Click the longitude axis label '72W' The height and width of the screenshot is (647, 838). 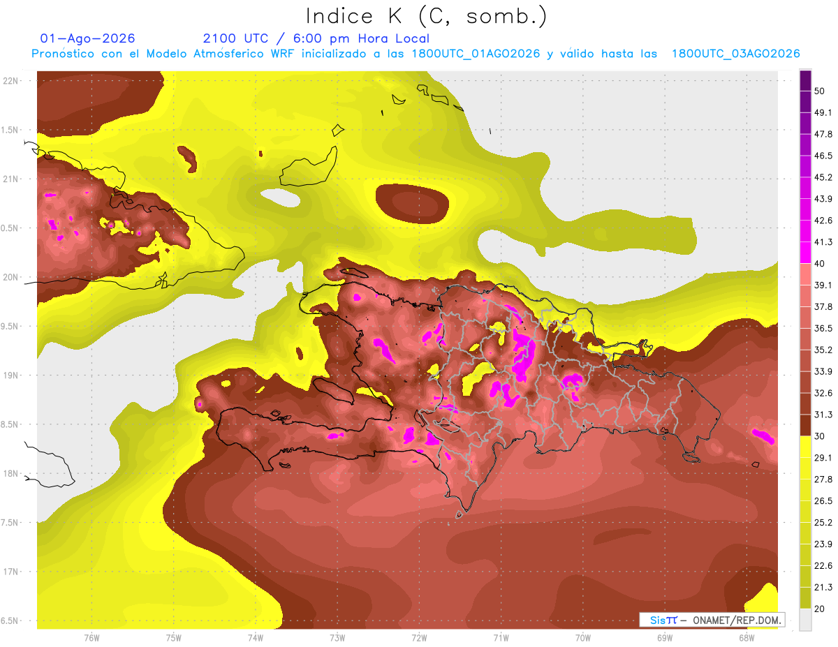pos(419,637)
